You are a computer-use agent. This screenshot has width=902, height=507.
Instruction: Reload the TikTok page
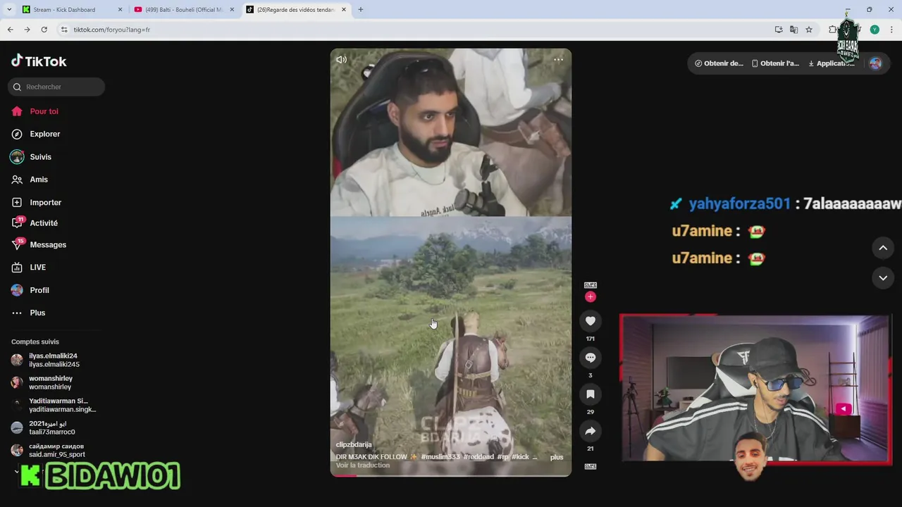44,30
